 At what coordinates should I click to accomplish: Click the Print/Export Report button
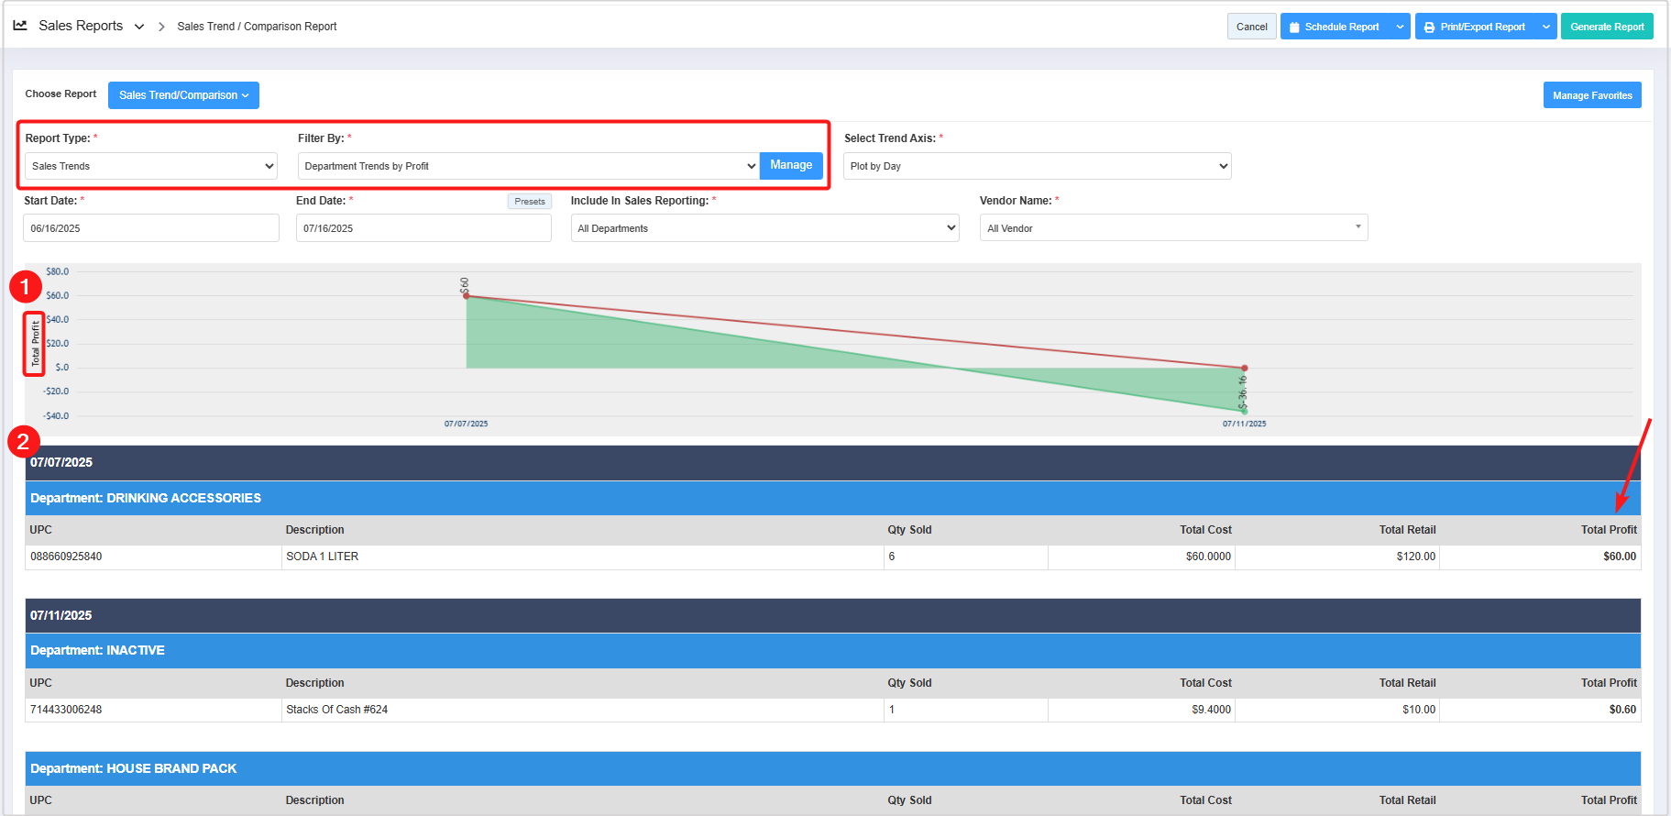[1475, 27]
